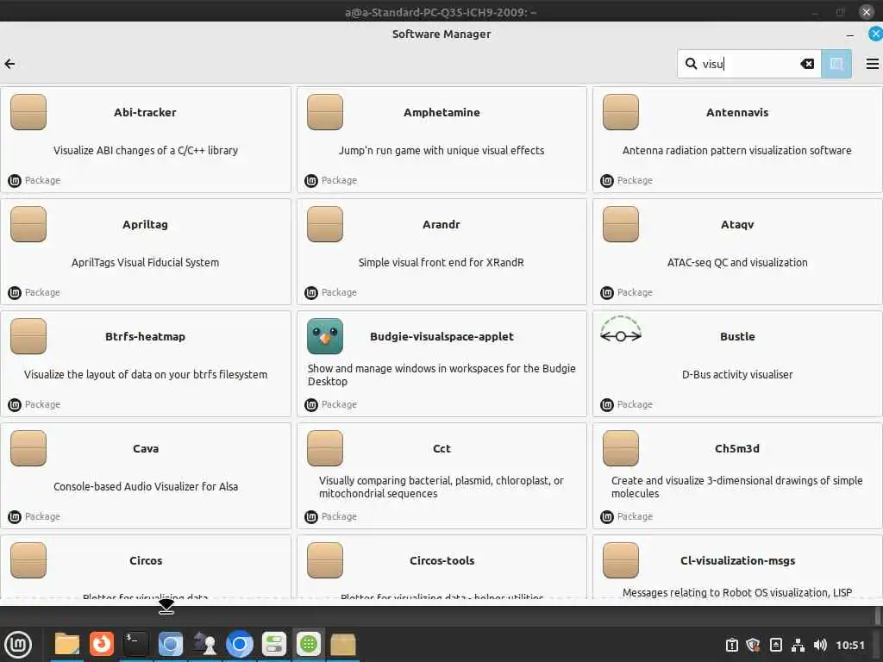Select the Arandr title
883x662 pixels.
441,224
